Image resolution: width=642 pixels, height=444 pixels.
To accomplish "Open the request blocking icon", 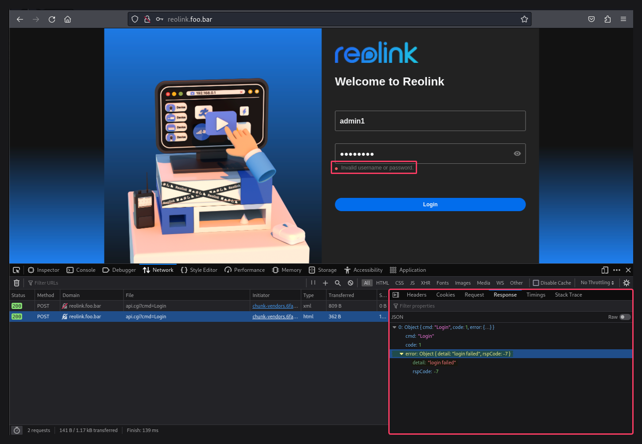I will coord(351,283).
